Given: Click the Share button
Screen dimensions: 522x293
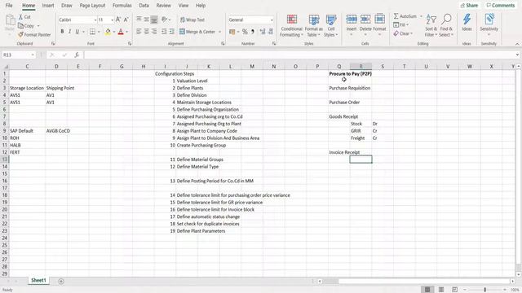Looking at the screenshot, I should click(469, 6).
